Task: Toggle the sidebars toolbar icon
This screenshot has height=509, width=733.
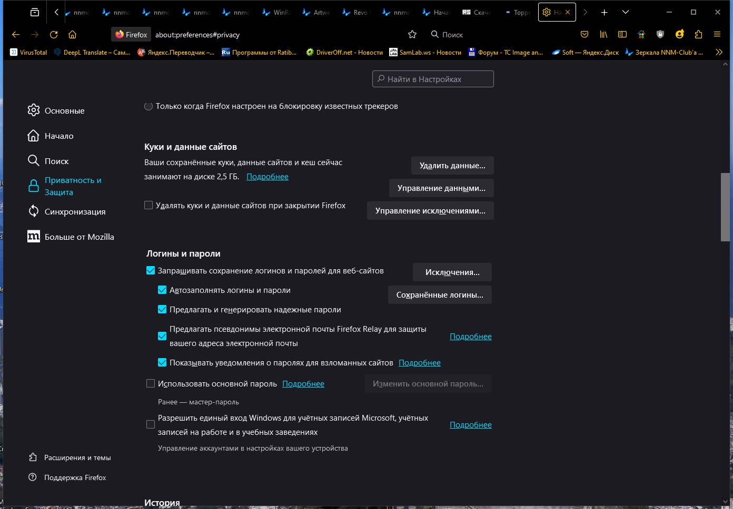Action: click(622, 35)
